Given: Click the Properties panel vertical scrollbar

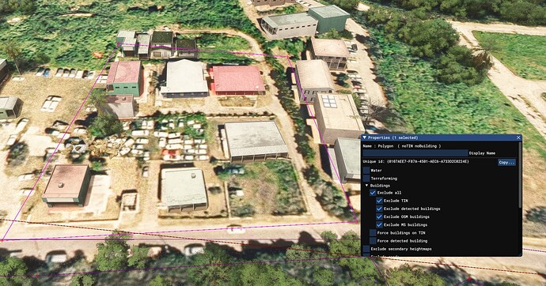Looking at the screenshot, I should (x=521, y=174).
